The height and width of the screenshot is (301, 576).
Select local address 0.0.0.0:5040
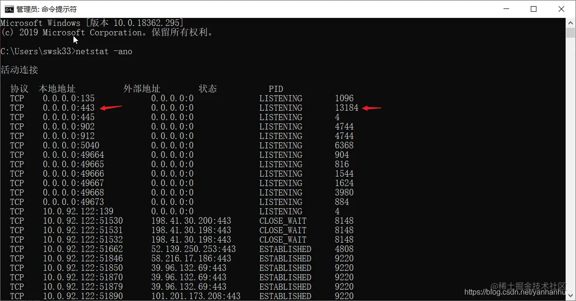(x=71, y=146)
